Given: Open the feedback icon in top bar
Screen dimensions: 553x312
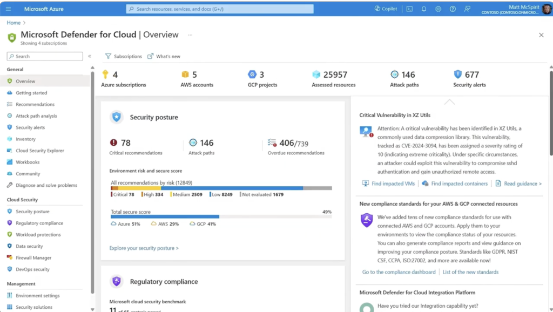Looking at the screenshot, I should (x=467, y=9).
